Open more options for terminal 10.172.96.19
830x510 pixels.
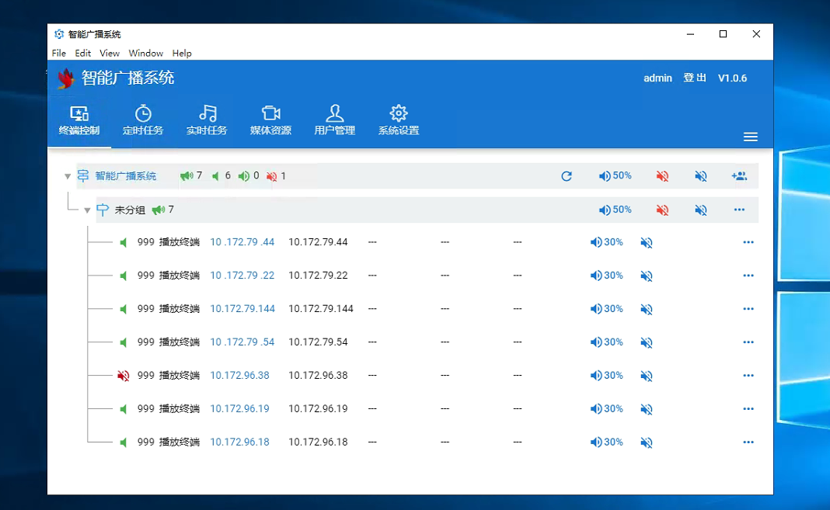(748, 408)
